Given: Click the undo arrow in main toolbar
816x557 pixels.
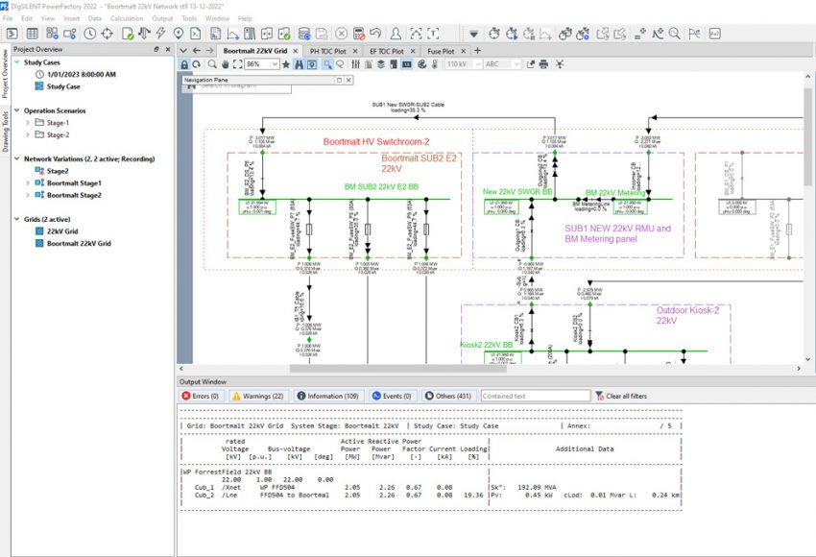Looking at the screenshot, I should click(375, 34).
